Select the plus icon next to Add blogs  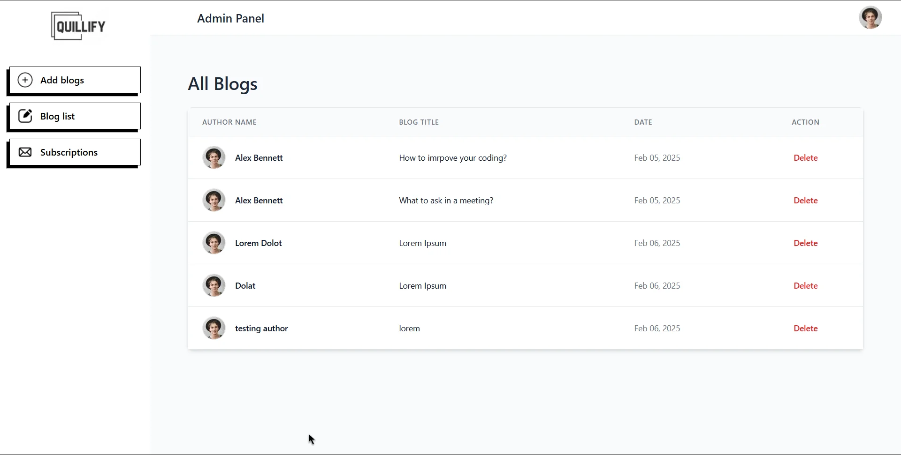pos(25,80)
